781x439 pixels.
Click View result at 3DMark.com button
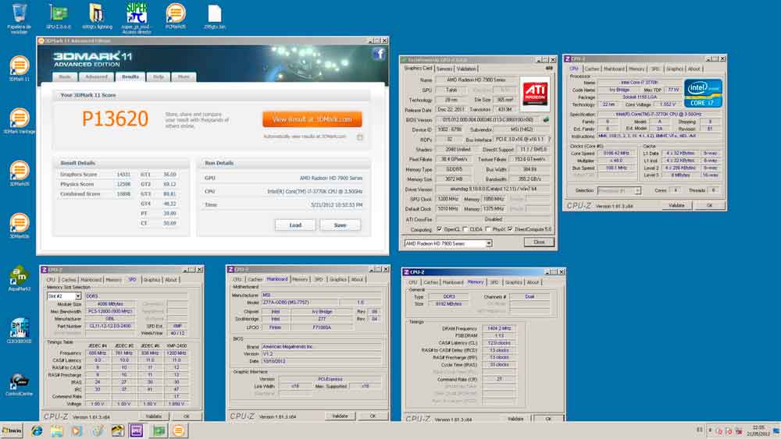(x=312, y=119)
